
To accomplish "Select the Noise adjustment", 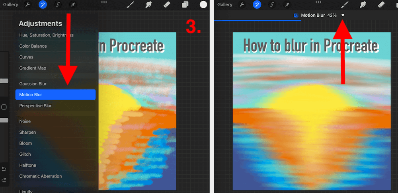I will pyautogui.click(x=55, y=121).
